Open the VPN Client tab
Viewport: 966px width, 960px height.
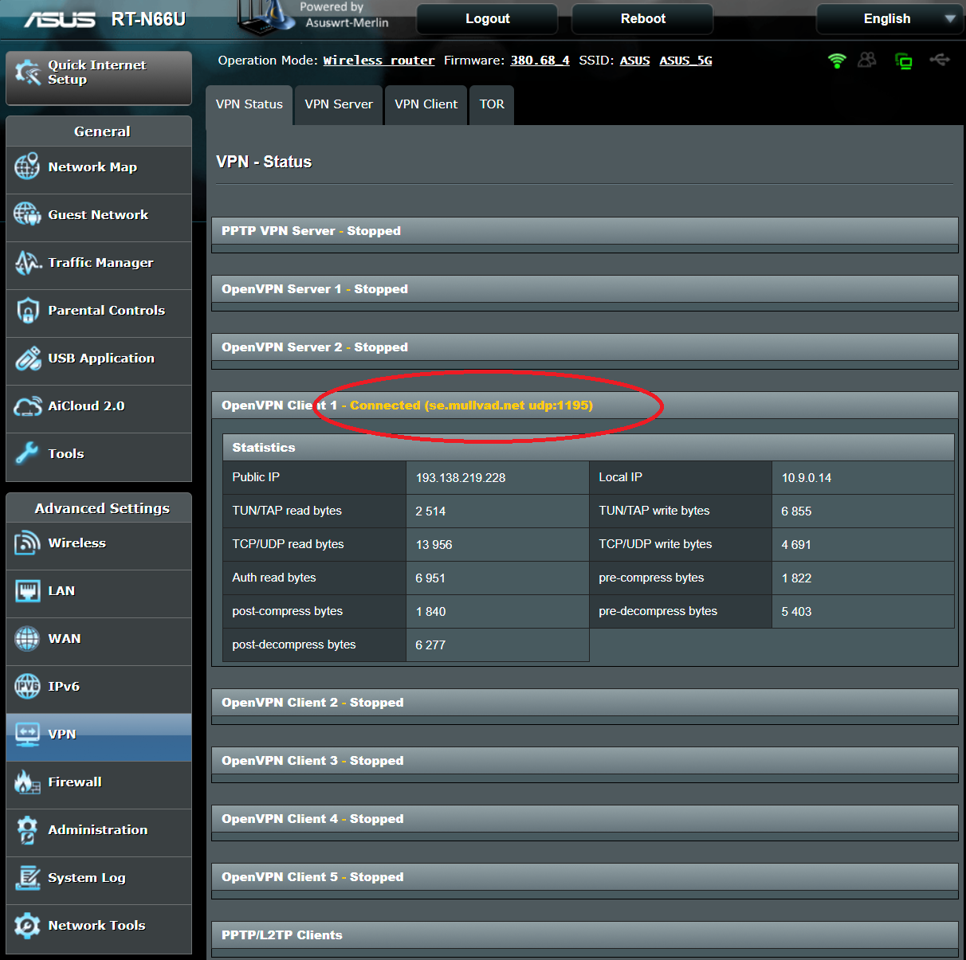tap(426, 104)
